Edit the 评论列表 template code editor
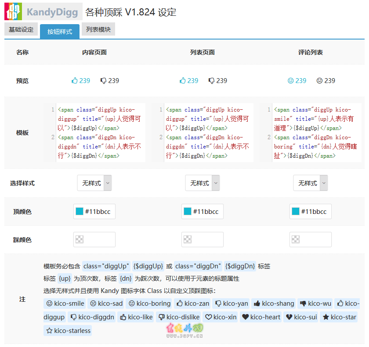This screenshot has width=369, height=347. 311,133
